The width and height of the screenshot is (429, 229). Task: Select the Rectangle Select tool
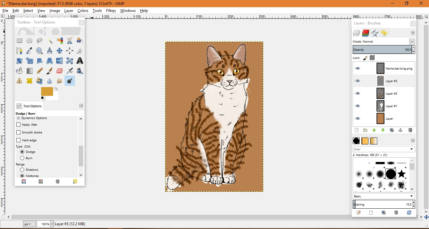click(19, 41)
